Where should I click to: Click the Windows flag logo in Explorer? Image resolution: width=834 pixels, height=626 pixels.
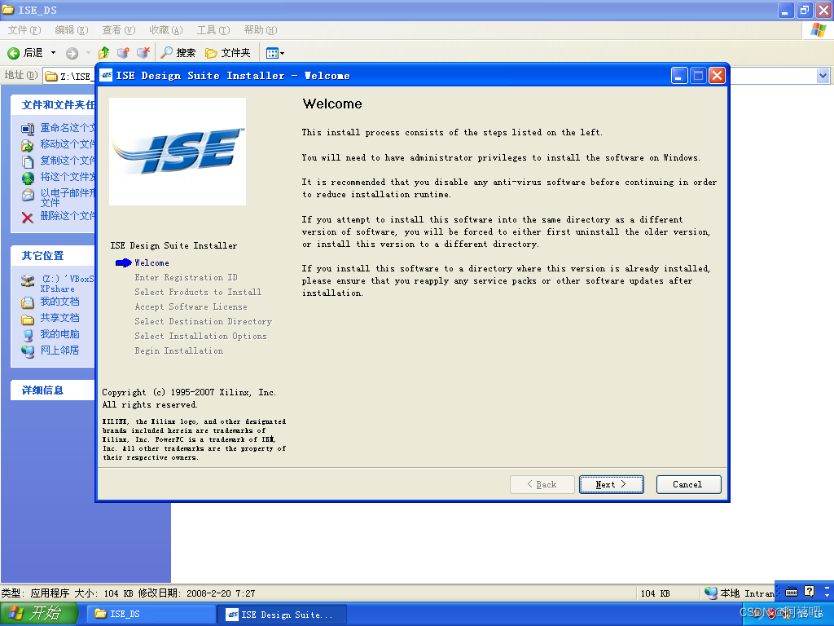[818, 30]
